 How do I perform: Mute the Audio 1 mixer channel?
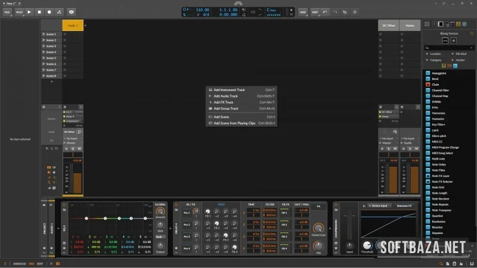[80, 148]
